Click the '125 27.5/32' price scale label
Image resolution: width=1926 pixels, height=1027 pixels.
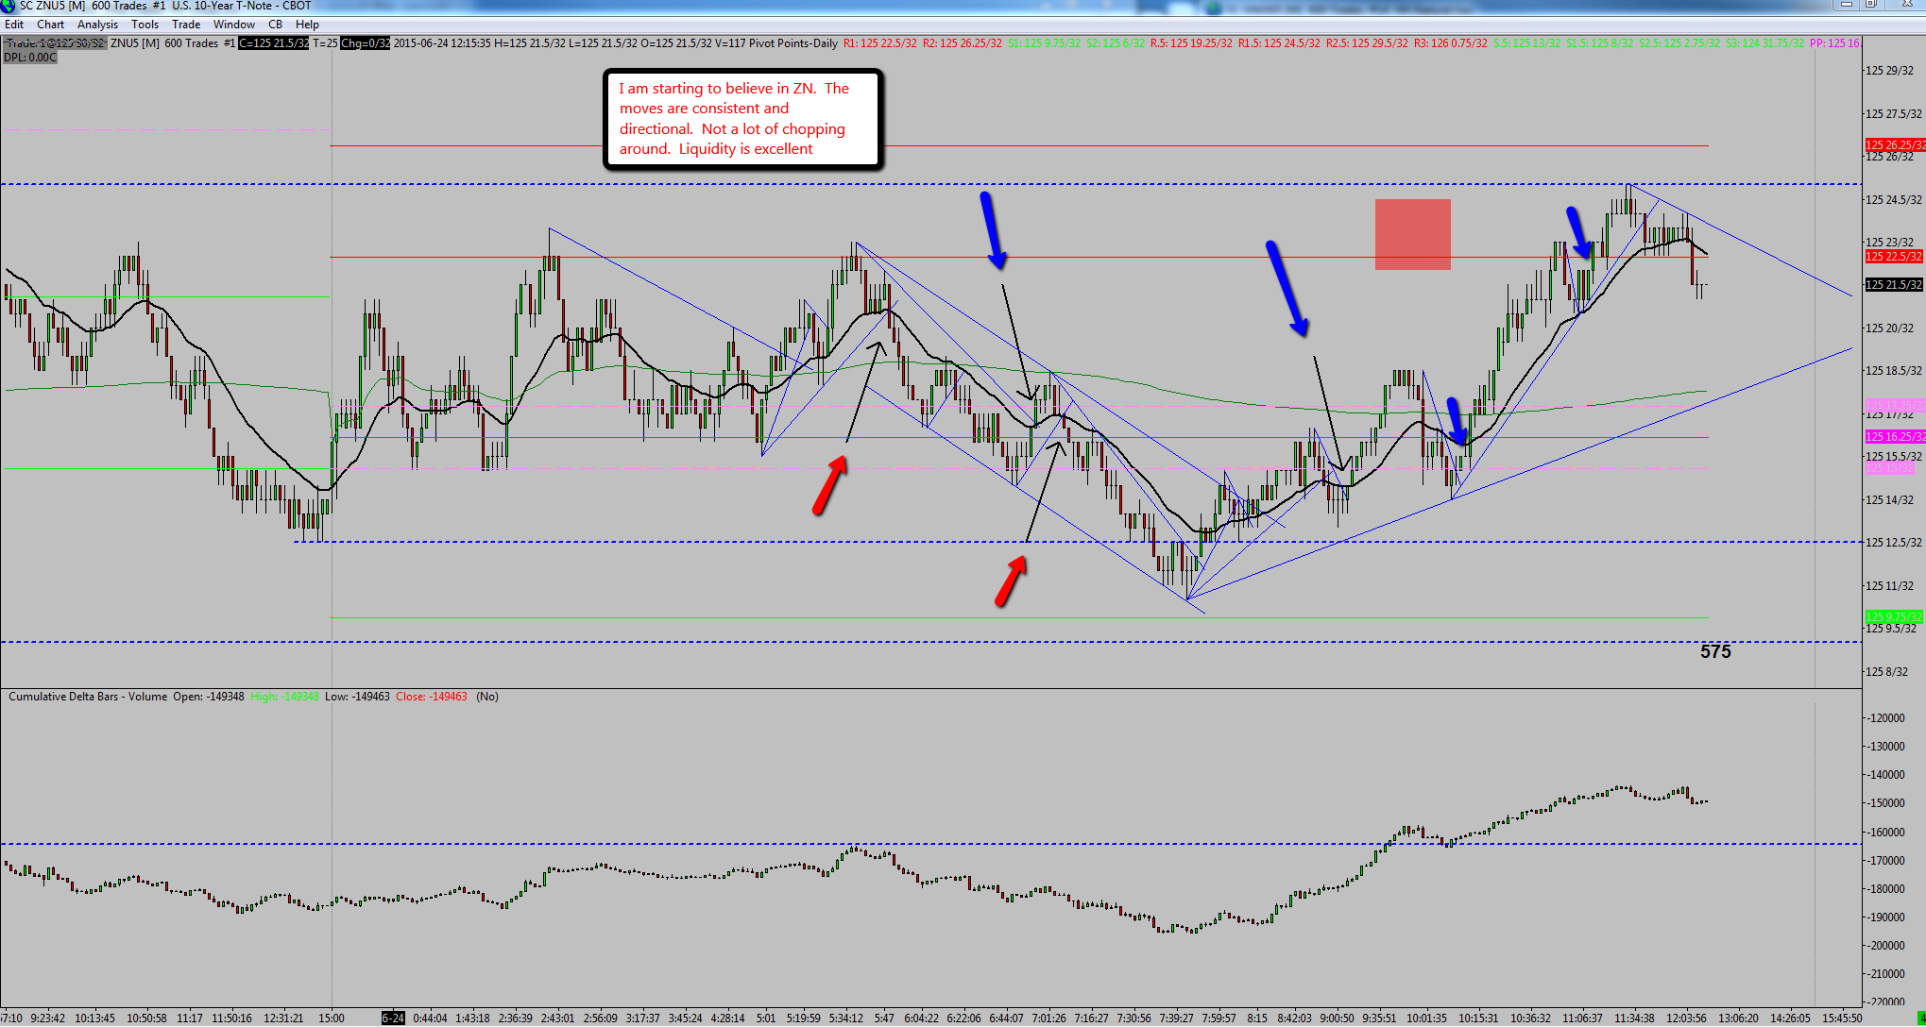1893,114
